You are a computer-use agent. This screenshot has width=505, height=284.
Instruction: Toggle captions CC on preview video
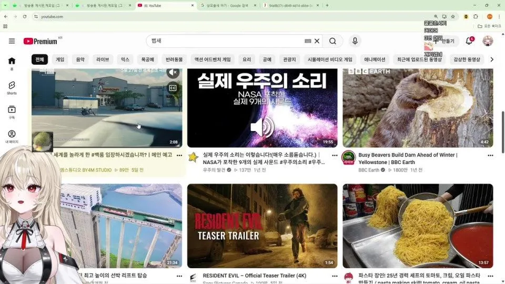pos(173,88)
